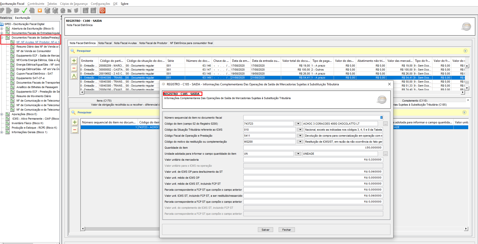The width and height of the screenshot is (478, 244).
Task: Collapse the upper Pesquisar search panel chevron
Action: tap(465, 51)
